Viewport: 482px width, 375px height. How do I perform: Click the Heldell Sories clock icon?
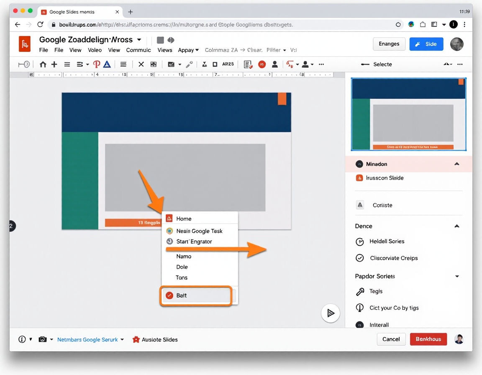pyautogui.click(x=360, y=241)
